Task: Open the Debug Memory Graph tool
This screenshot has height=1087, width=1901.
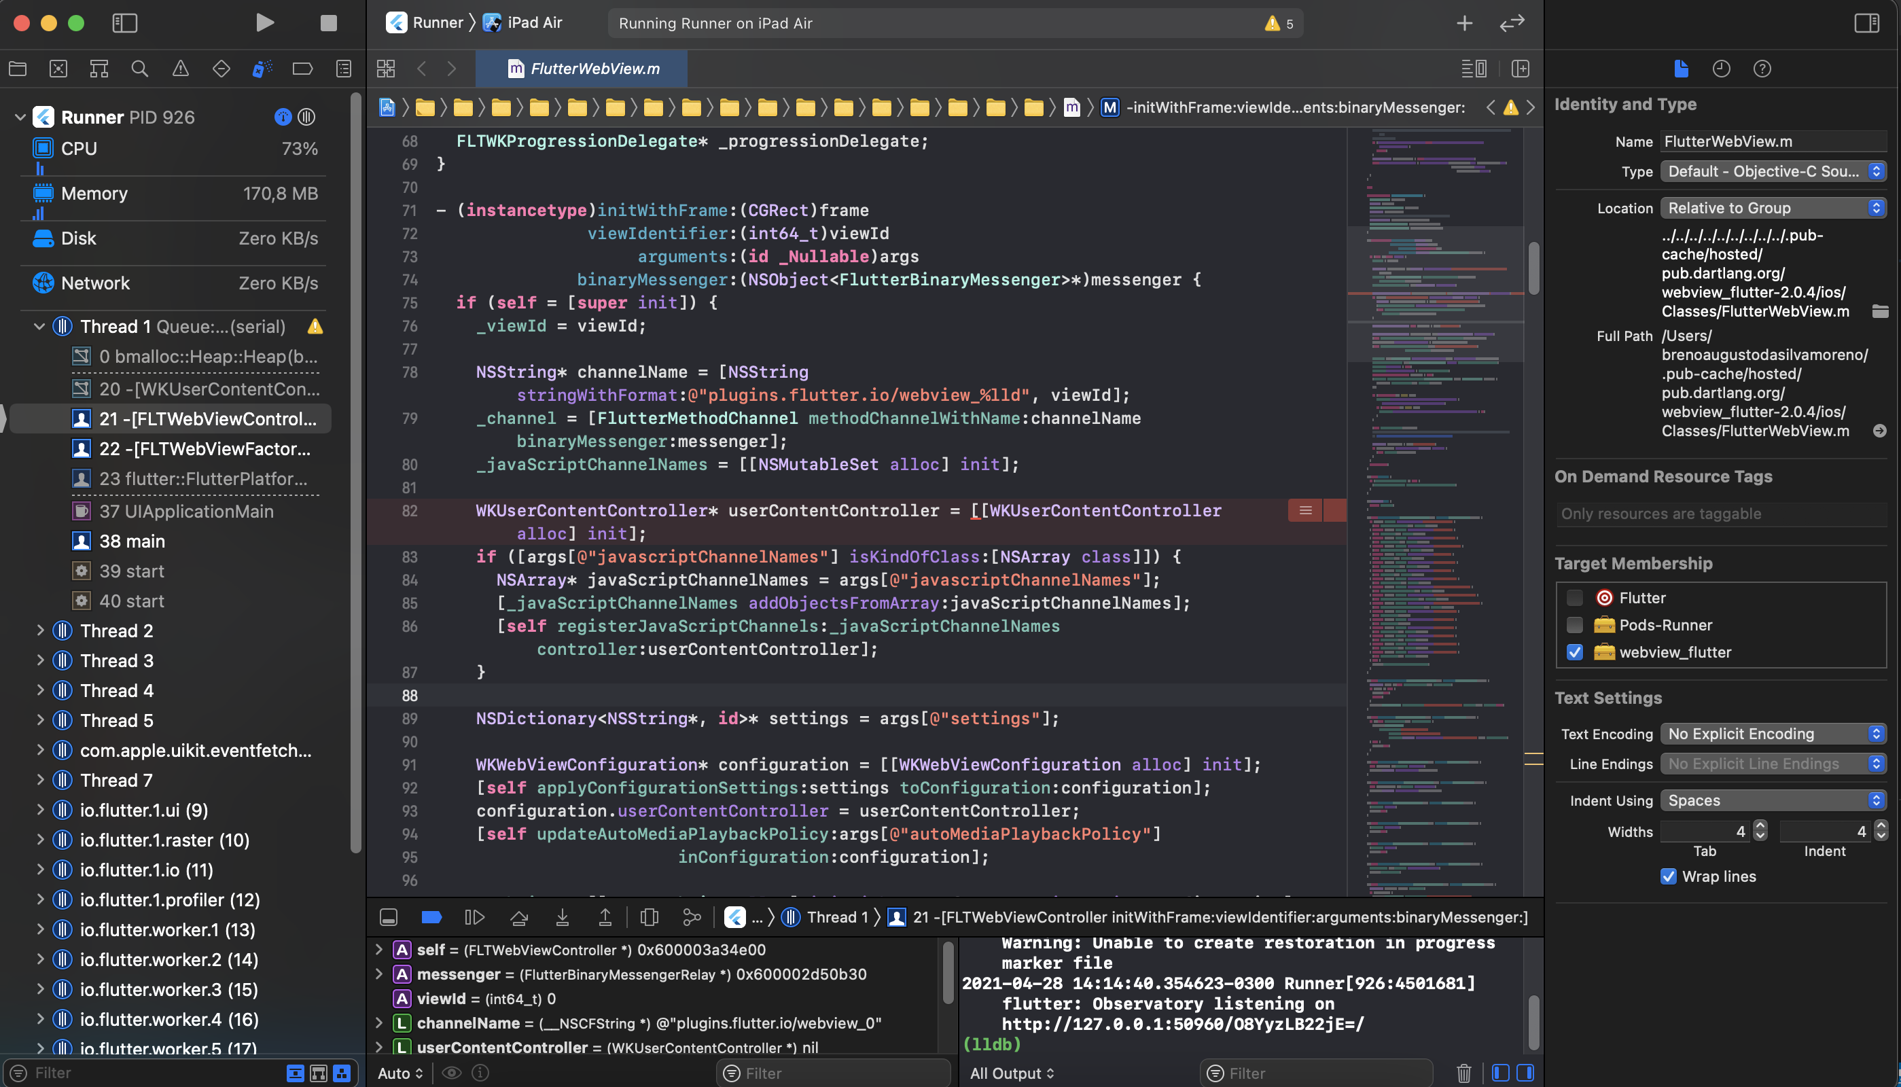Action: [x=692, y=916]
